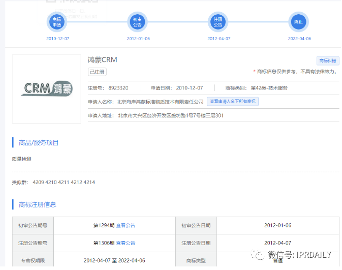
Task: Select the 质量检测 service item
Action: point(21,159)
